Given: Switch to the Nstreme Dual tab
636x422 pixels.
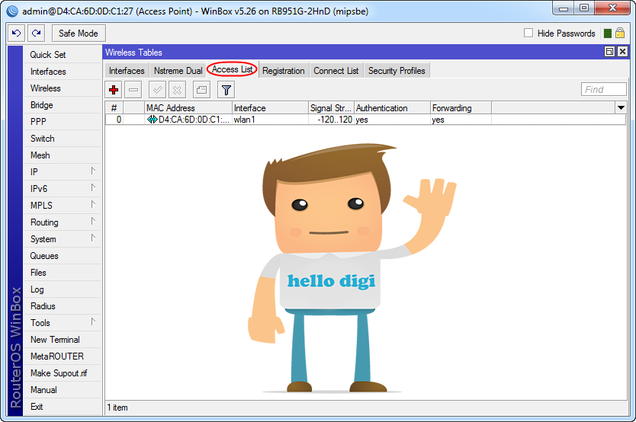Looking at the screenshot, I should [x=178, y=71].
